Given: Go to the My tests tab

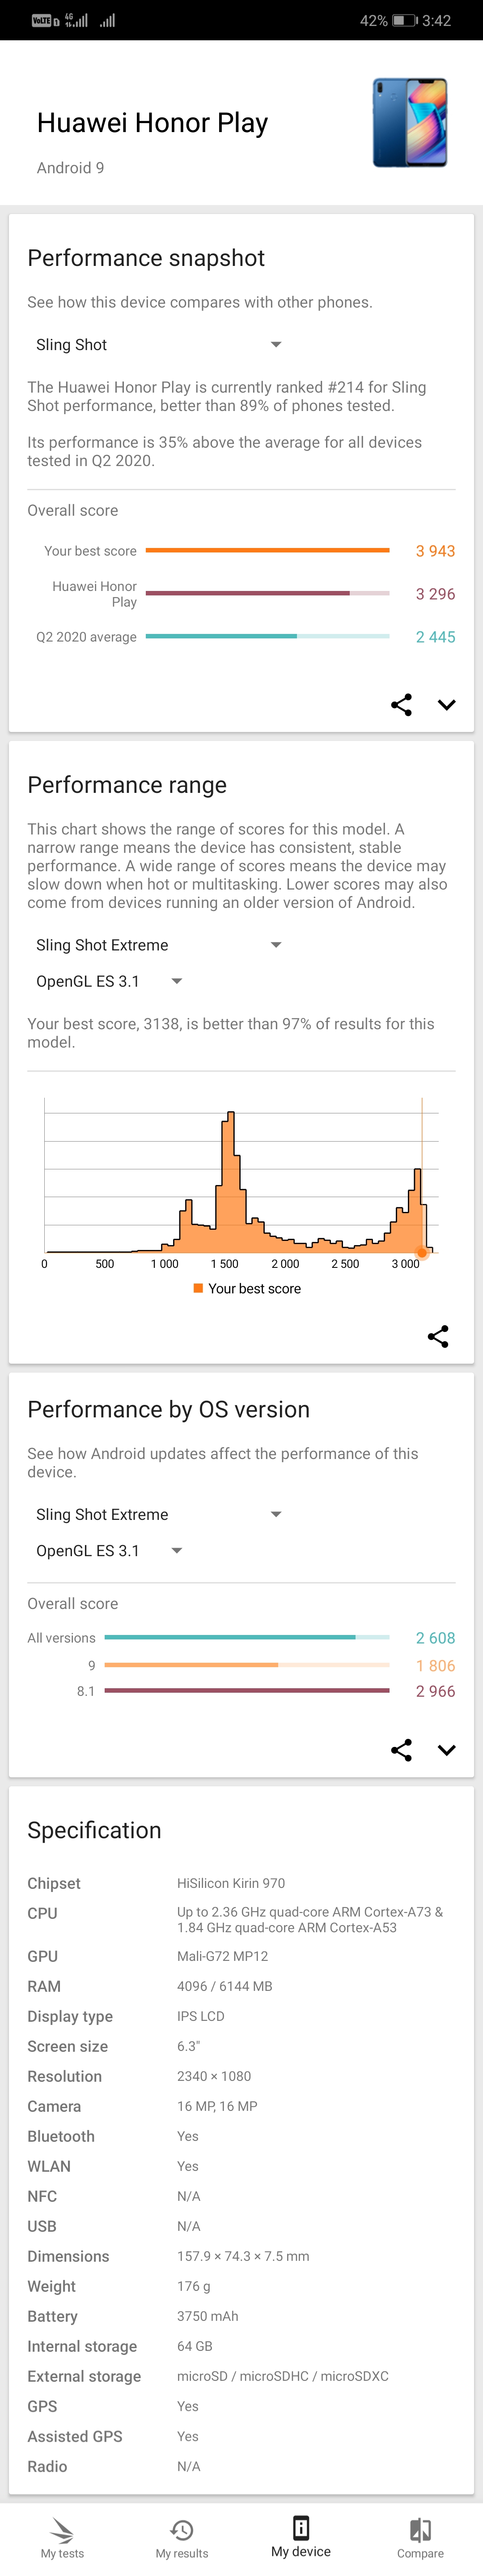Looking at the screenshot, I should point(62,2538).
